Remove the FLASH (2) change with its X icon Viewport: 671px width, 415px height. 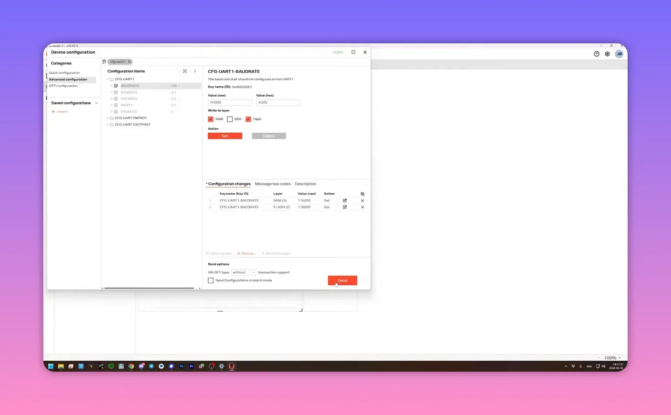(362, 207)
